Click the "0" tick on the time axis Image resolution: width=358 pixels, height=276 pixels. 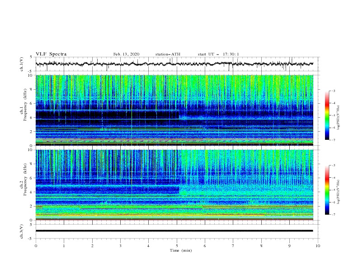coord(36,246)
